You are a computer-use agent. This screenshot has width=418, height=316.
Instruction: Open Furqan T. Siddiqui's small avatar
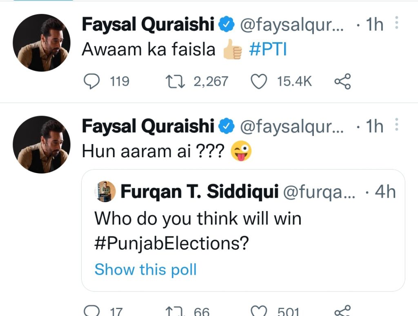click(106, 191)
